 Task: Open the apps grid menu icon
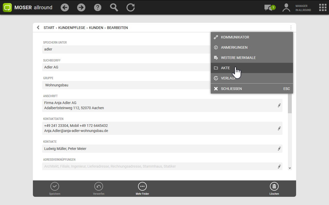pyautogui.click(x=323, y=7)
